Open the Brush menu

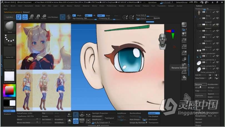click(13, 6)
